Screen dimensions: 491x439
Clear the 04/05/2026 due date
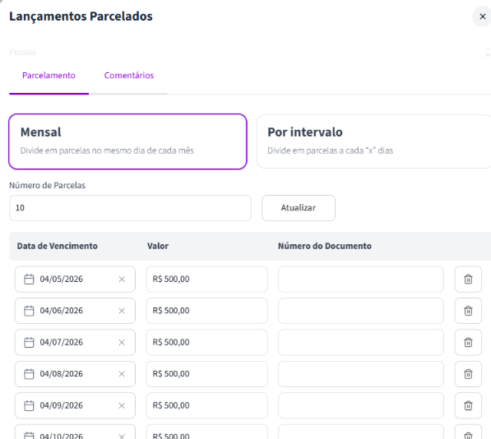point(122,280)
